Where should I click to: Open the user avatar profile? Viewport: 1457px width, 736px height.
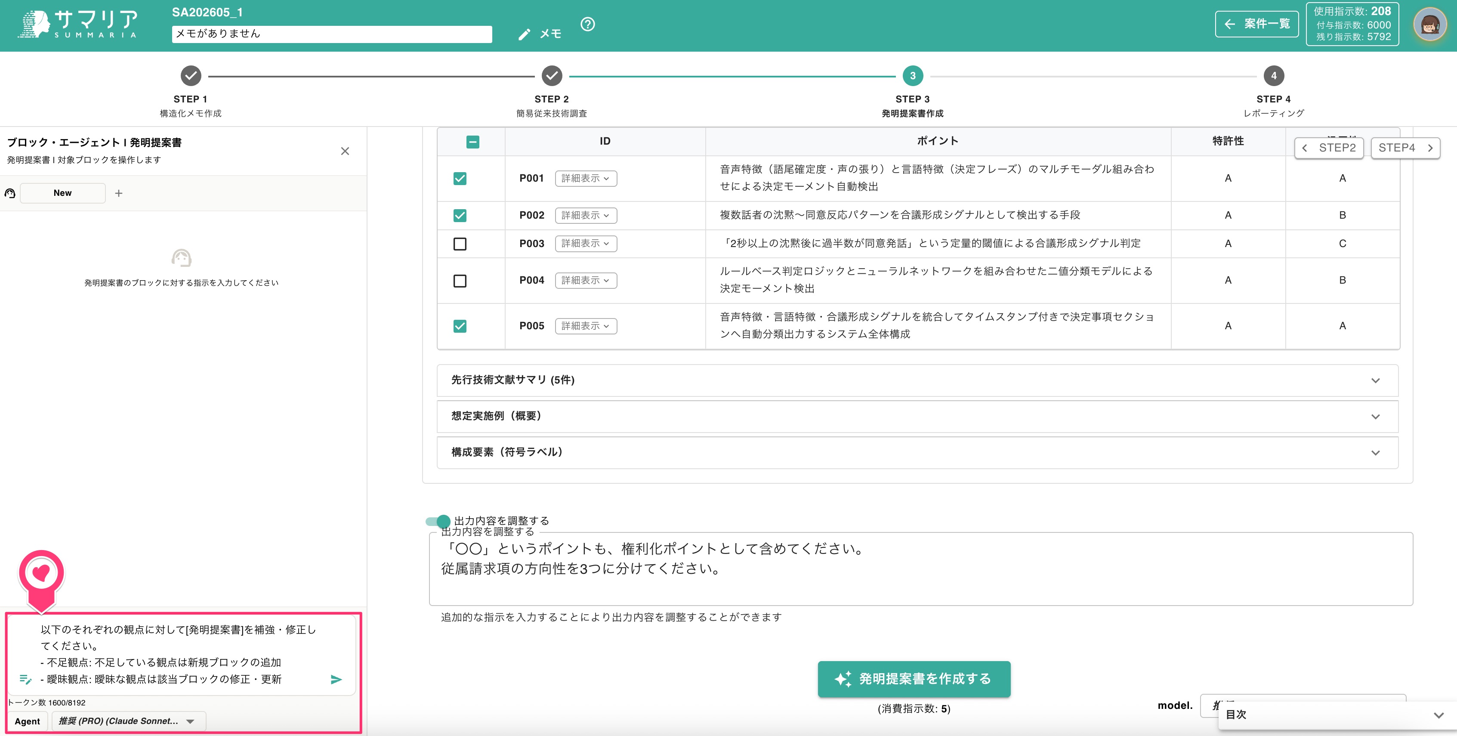coord(1430,25)
